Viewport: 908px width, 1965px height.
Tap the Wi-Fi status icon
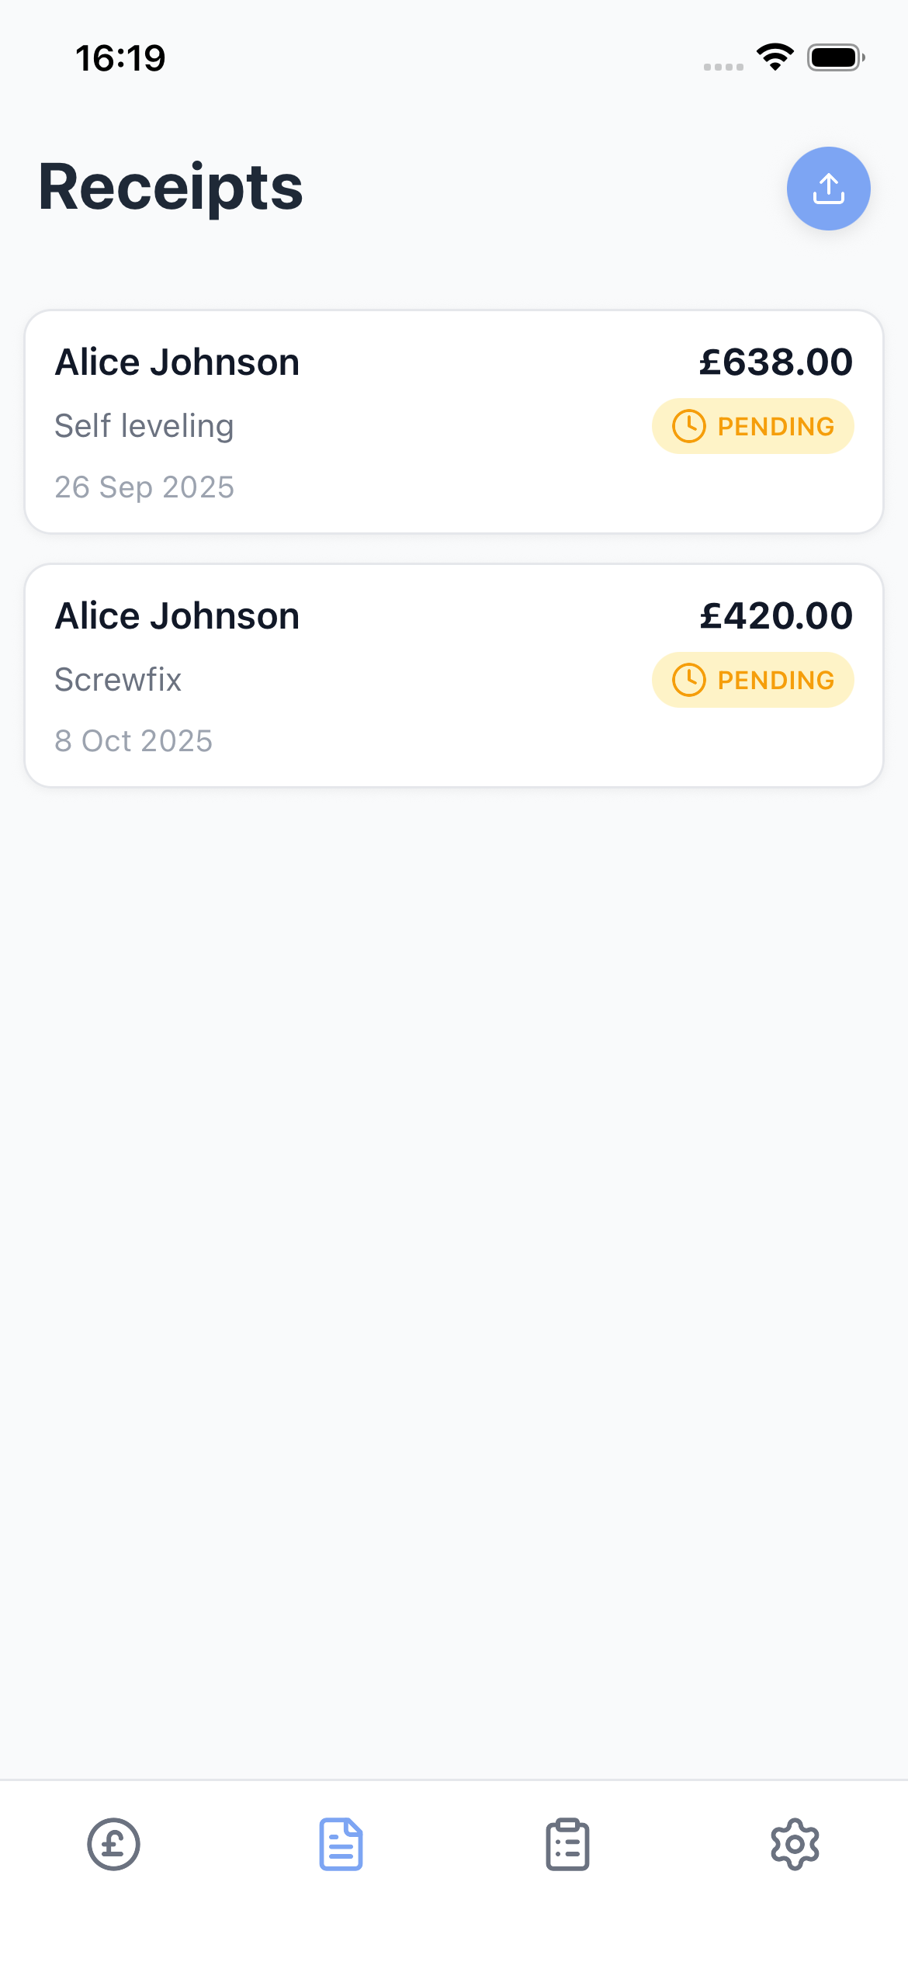775,57
